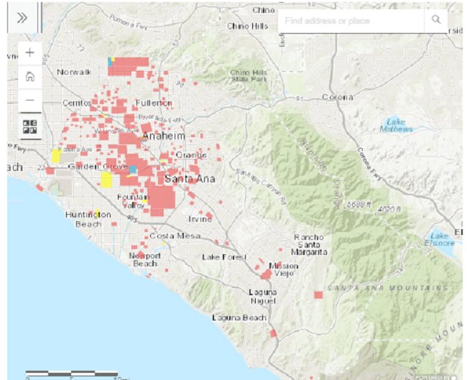Reset map to default home extent

pos(29,76)
